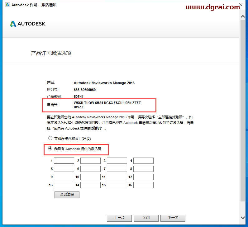Image resolution: width=248 pixels, height=227 pixels.
Task: Click the 产品密钥 label
Action: (54, 96)
